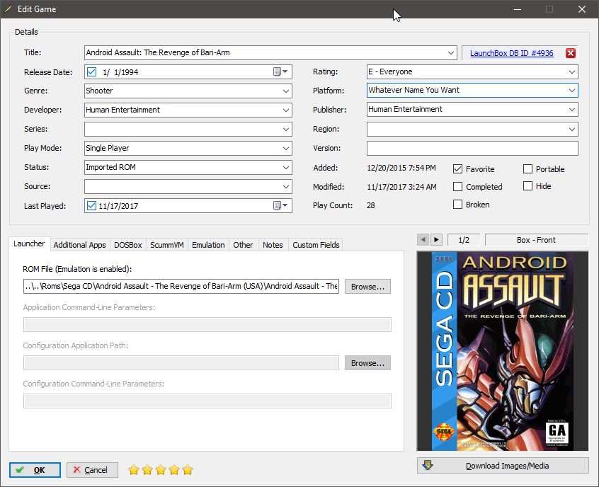Open the Play Mode dropdown

coord(286,148)
